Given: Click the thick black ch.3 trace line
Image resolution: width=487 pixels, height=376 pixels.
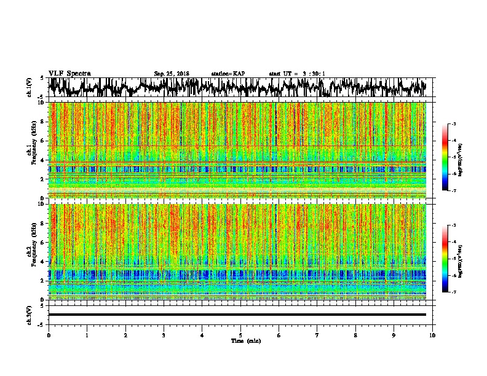Looking at the screenshot, I should coord(237,315).
